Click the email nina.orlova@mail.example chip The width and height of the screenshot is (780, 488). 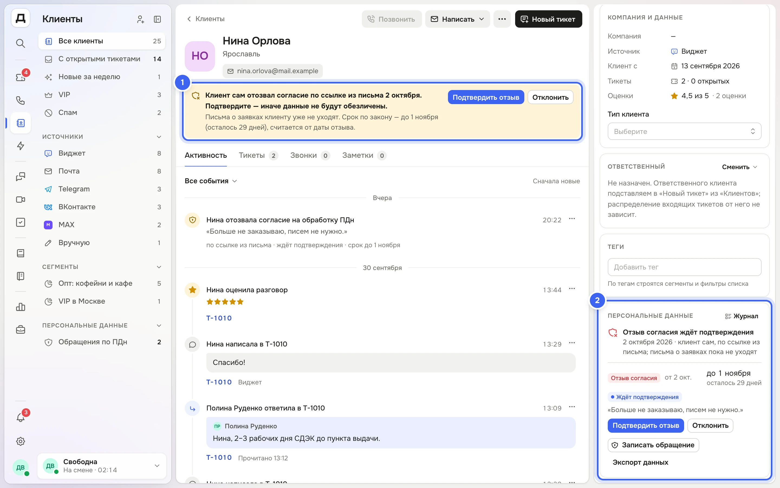click(x=272, y=71)
